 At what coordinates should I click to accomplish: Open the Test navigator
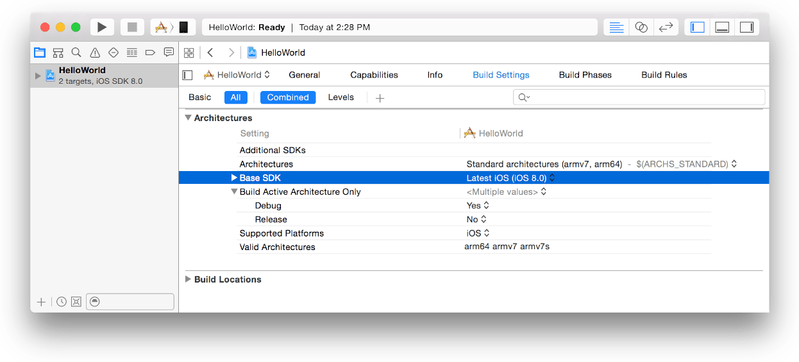coord(114,53)
